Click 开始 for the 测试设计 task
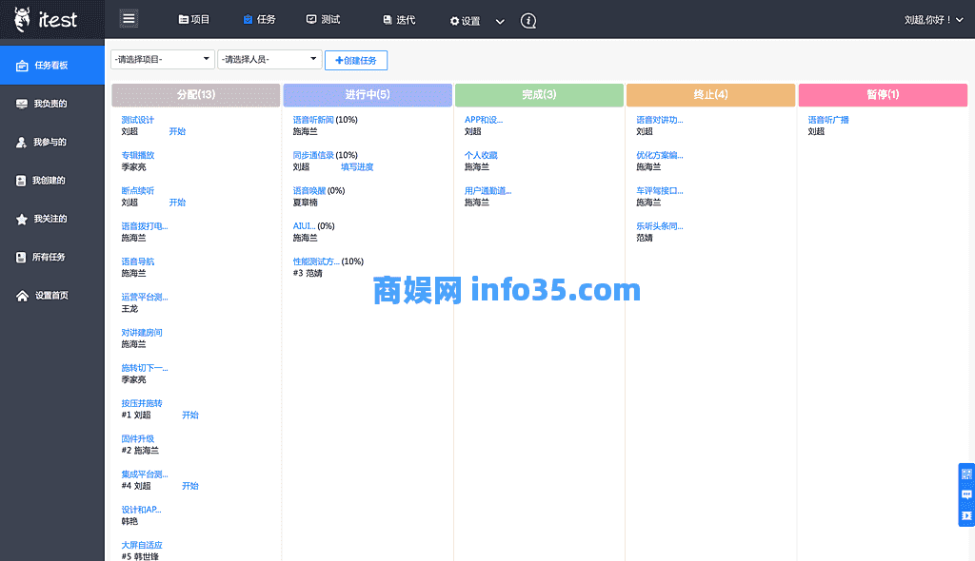975x561 pixels. [x=177, y=132]
